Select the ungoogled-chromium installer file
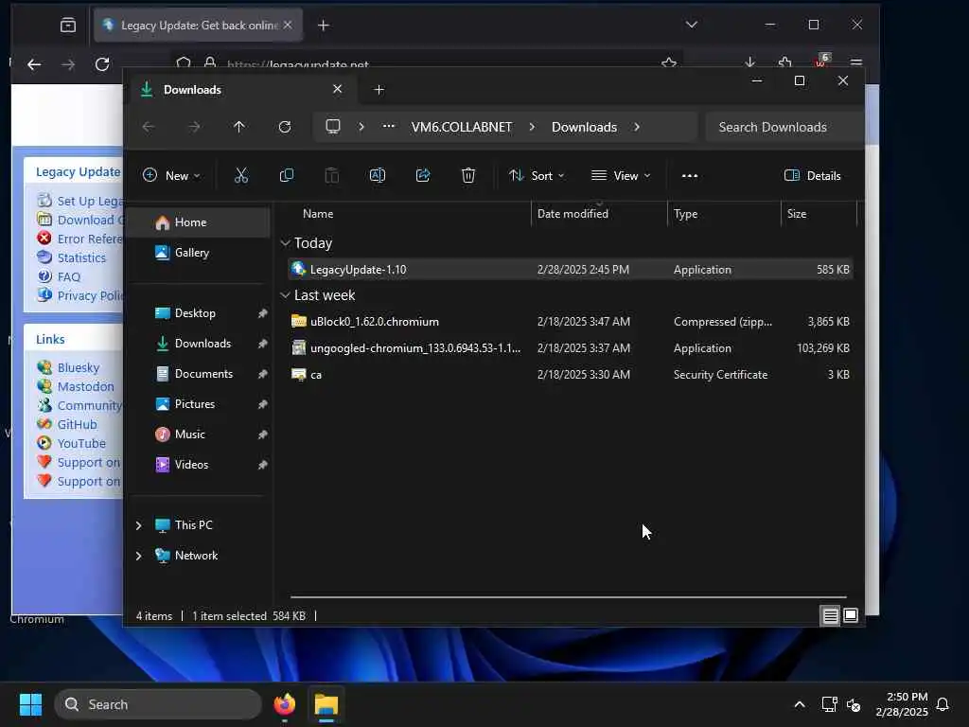 pos(571,348)
